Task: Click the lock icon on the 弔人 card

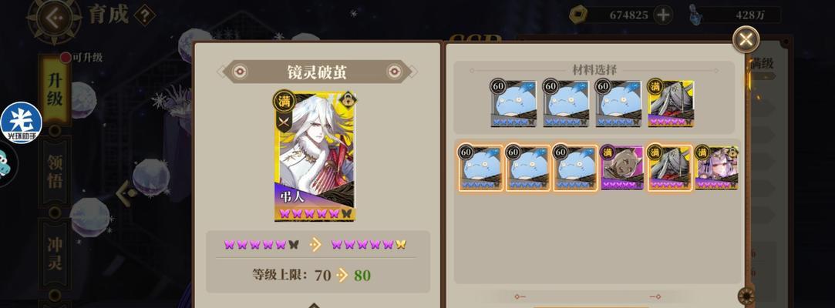Action: [348, 99]
